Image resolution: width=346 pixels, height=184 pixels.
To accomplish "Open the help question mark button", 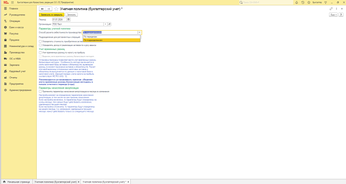I will click(x=340, y=15).
